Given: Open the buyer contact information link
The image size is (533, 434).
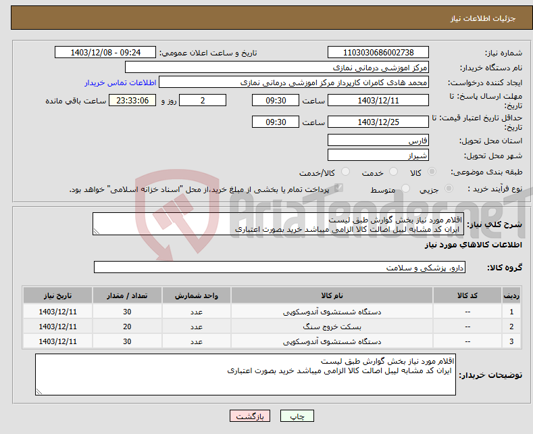Looking at the screenshot, I should (120, 82).
